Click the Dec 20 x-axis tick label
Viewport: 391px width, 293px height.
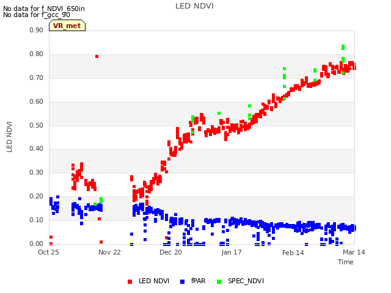point(170,252)
